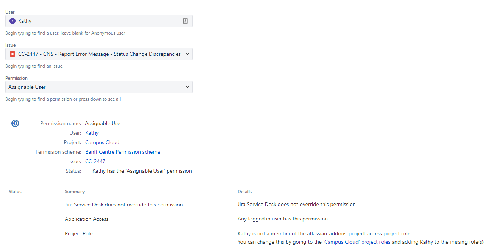This screenshot has height=252, width=501.
Task: Click the Issue field label
Action: coord(11,45)
